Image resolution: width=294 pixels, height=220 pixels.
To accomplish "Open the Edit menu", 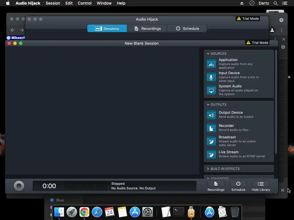I will 69,3.
